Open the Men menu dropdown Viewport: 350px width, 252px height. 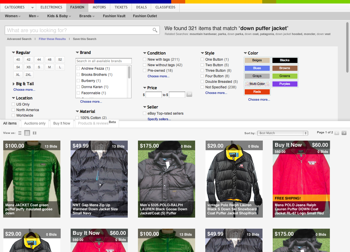click(x=34, y=16)
